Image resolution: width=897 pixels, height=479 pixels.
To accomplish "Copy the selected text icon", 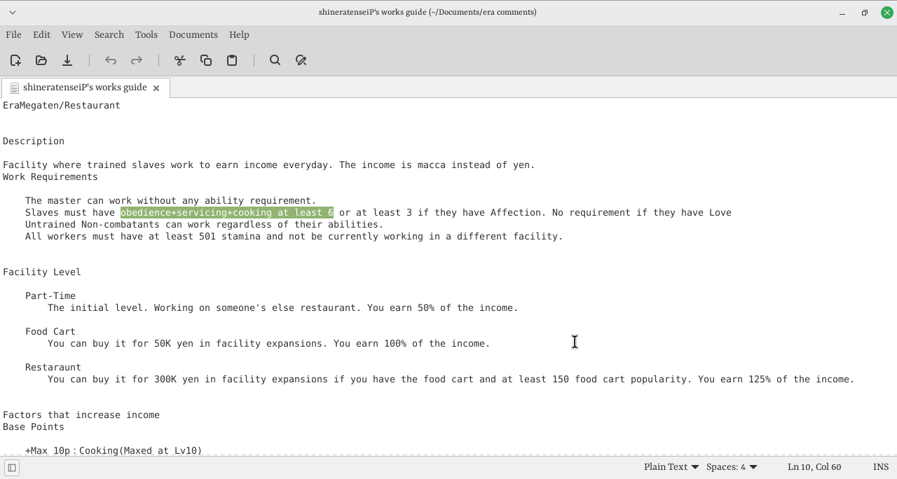I will click(206, 60).
